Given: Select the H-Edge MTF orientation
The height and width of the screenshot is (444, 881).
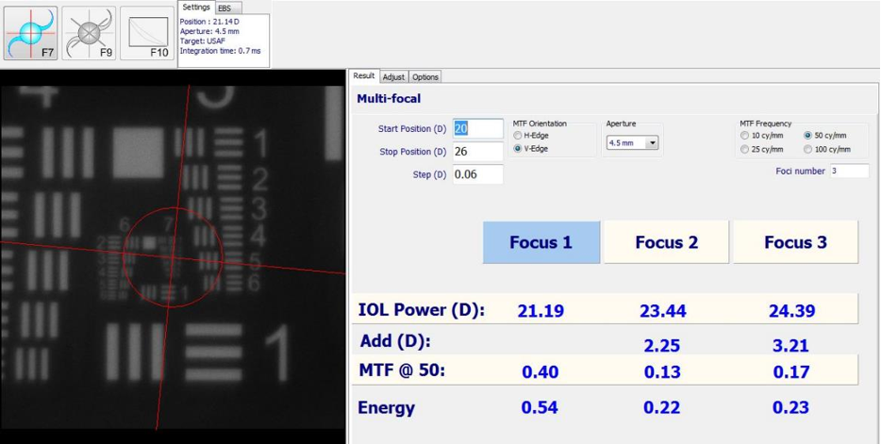Looking at the screenshot, I should 518,135.
